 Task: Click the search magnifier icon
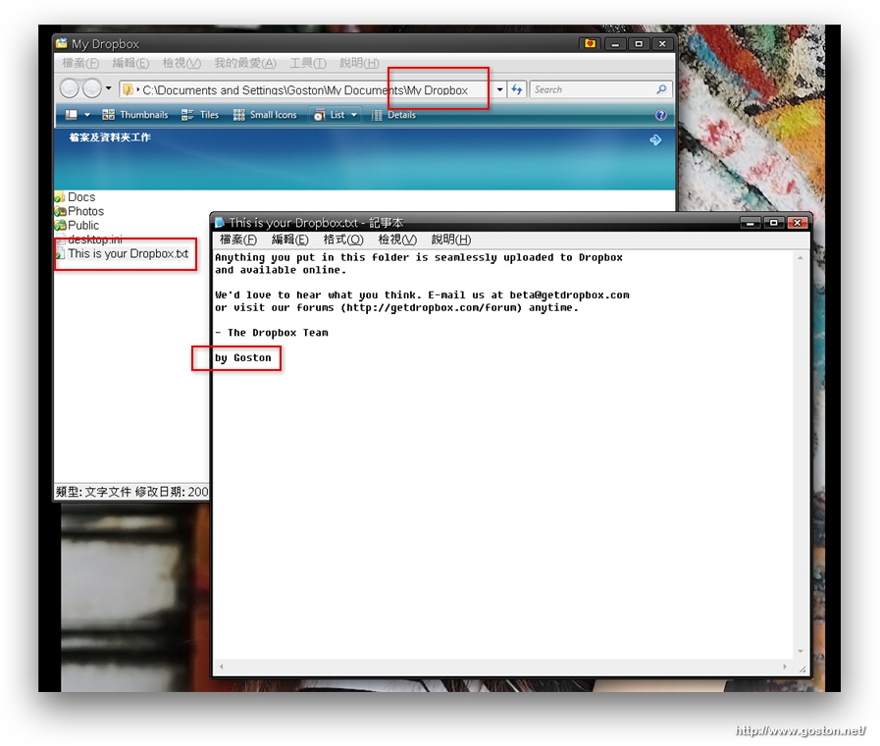(x=662, y=89)
